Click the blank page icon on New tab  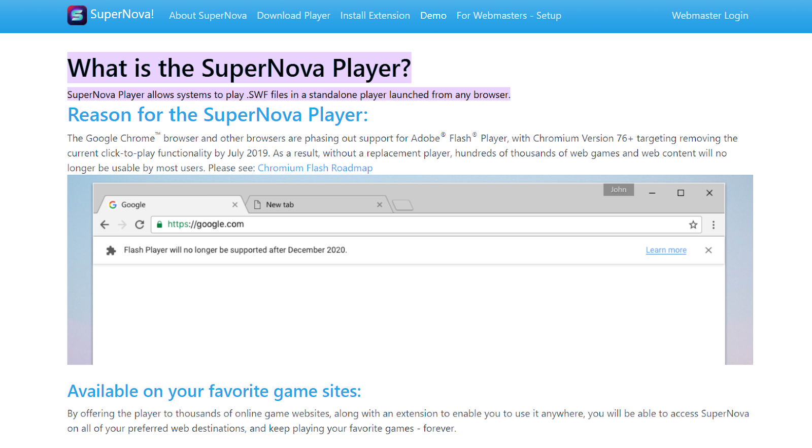257,205
